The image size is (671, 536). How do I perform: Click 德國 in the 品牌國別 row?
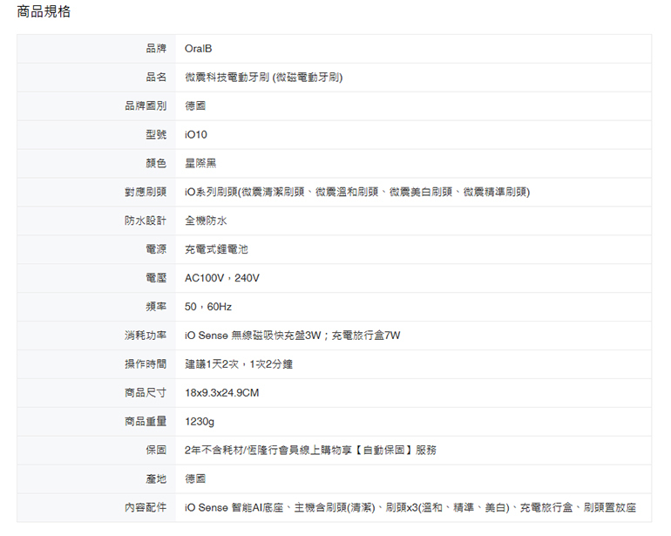click(195, 106)
